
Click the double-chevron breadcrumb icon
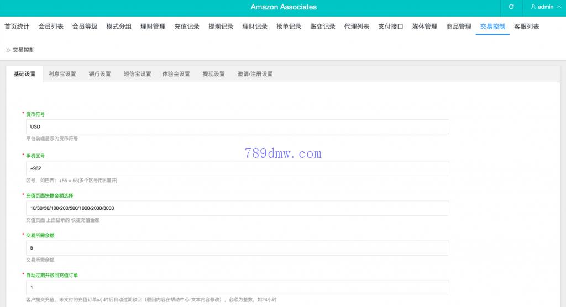pos(8,50)
